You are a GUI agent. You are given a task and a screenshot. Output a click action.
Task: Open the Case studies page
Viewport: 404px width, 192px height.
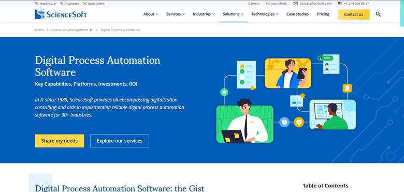click(297, 14)
